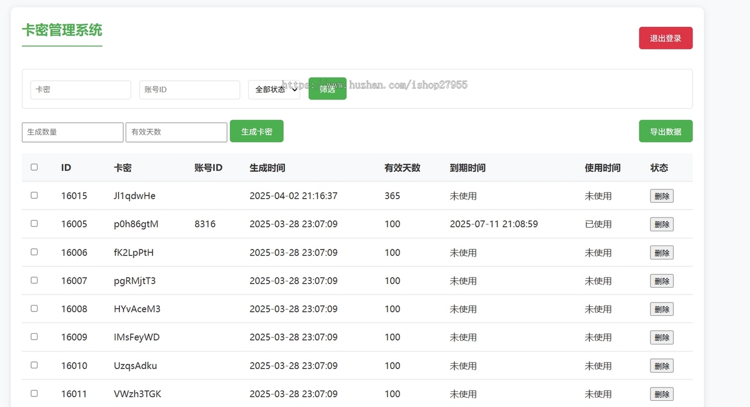Click ID cell 16005
The height and width of the screenshot is (407, 750).
pyautogui.click(x=74, y=224)
